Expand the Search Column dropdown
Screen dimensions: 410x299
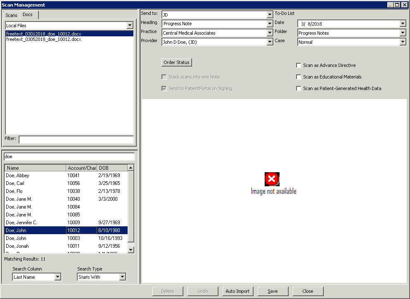pyautogui.click(x=58, y=277)
